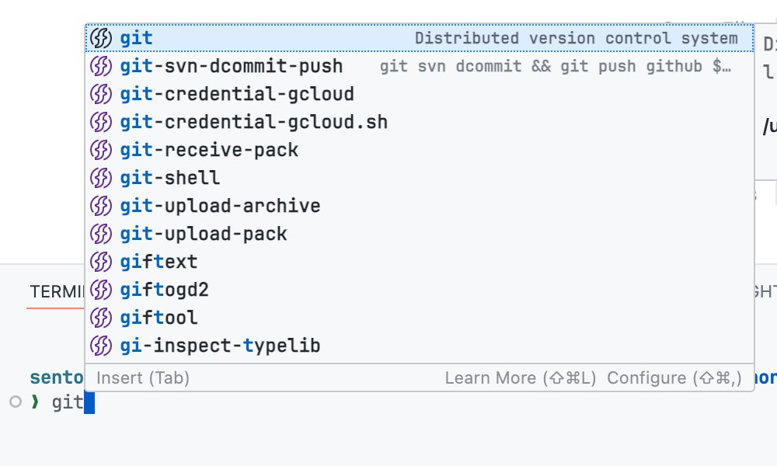Click the icon next to "giftogd2" entry
The height and width of the screenshot is (466, 777).
point(101,290)
